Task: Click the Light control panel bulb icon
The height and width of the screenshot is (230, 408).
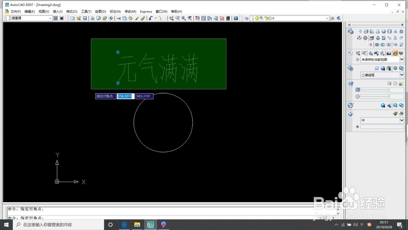Action: click(350, 84)
